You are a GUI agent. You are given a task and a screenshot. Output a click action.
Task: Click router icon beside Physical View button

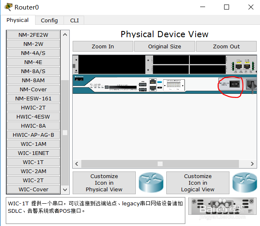coord(151,183)
